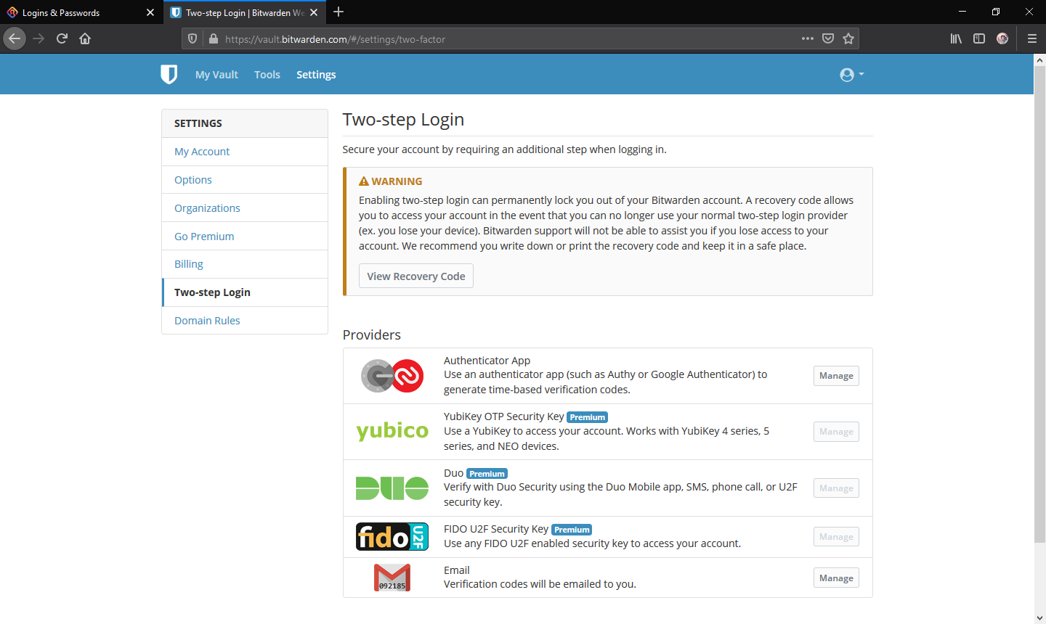Image resolution: width=1046 pixels, height=624 pixels.
Task: Click Manage for YubiKey OTP Security Key
Action: click(836, 432)
